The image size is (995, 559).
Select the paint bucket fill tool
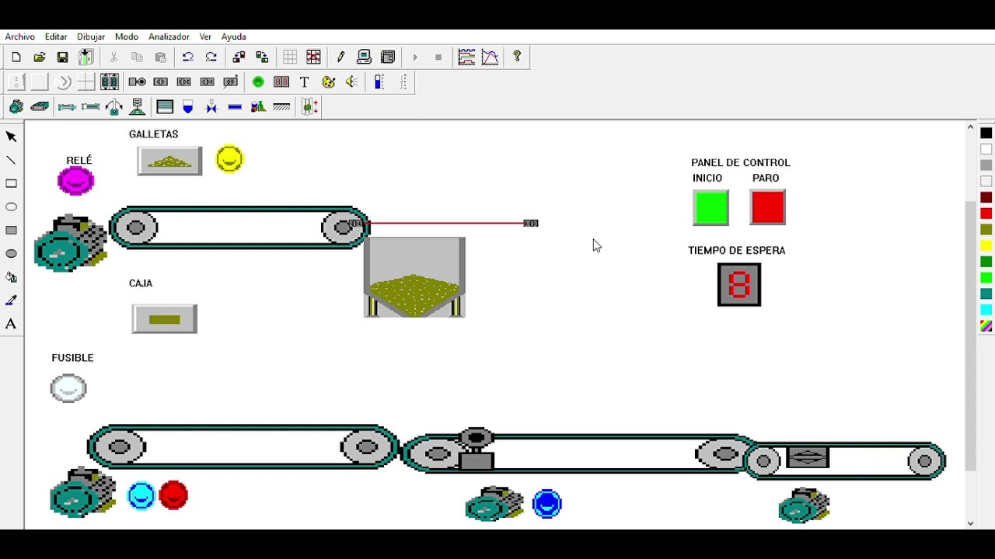[x=12, y=277]
